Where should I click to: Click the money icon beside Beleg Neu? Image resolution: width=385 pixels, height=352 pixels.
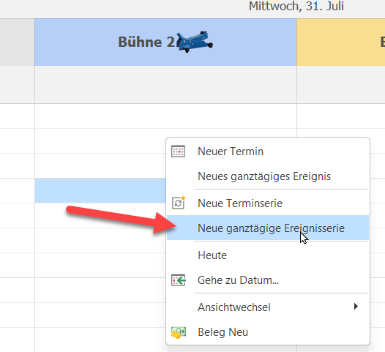coord(179,332)
